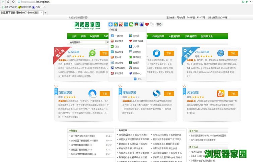253x162 pixels.
Task: Download 搜狗浏览器 with 下载 button
Action: pyautogui.click(x=169, y=94)
